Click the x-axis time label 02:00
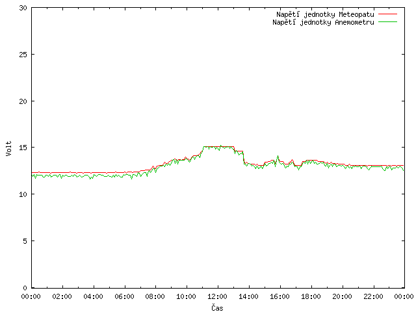The height and width of the screenshot is (312, 416). pos(62,296)
